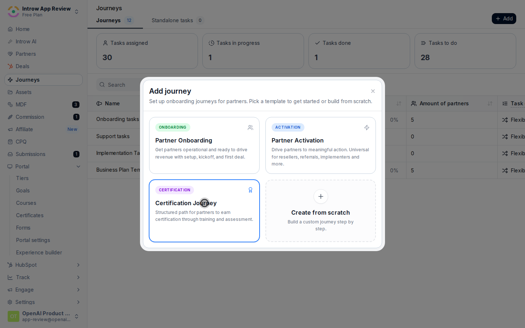Open Certificates under Portal
Viewport: 525px width, 328px height.
click(x=30, y=215)
